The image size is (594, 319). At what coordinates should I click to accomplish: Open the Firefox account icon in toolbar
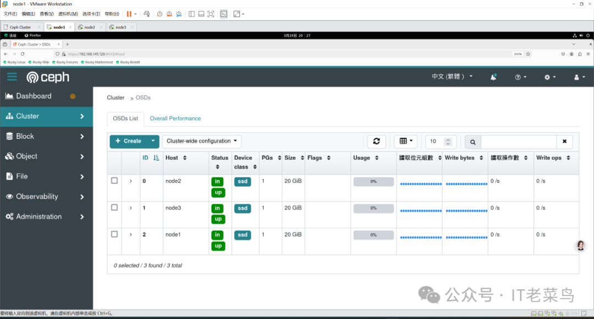(571, 54)
